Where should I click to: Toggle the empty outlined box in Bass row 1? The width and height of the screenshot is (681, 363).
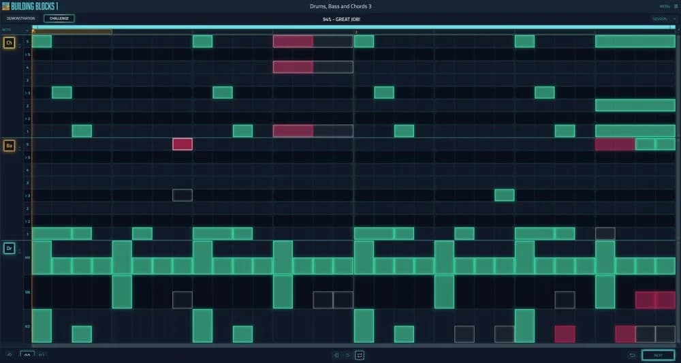coord(605,234)
